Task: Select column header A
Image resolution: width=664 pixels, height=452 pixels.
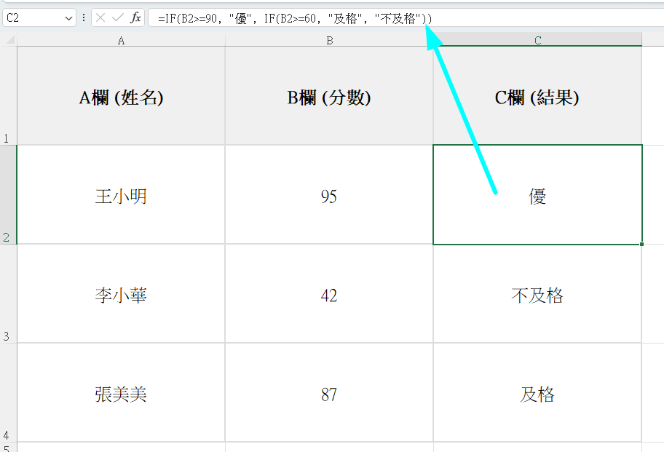Action: click(120, 41)
